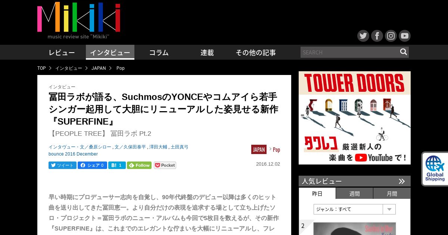
Task: Open the インタビュー menu
Action: [110, 53]
